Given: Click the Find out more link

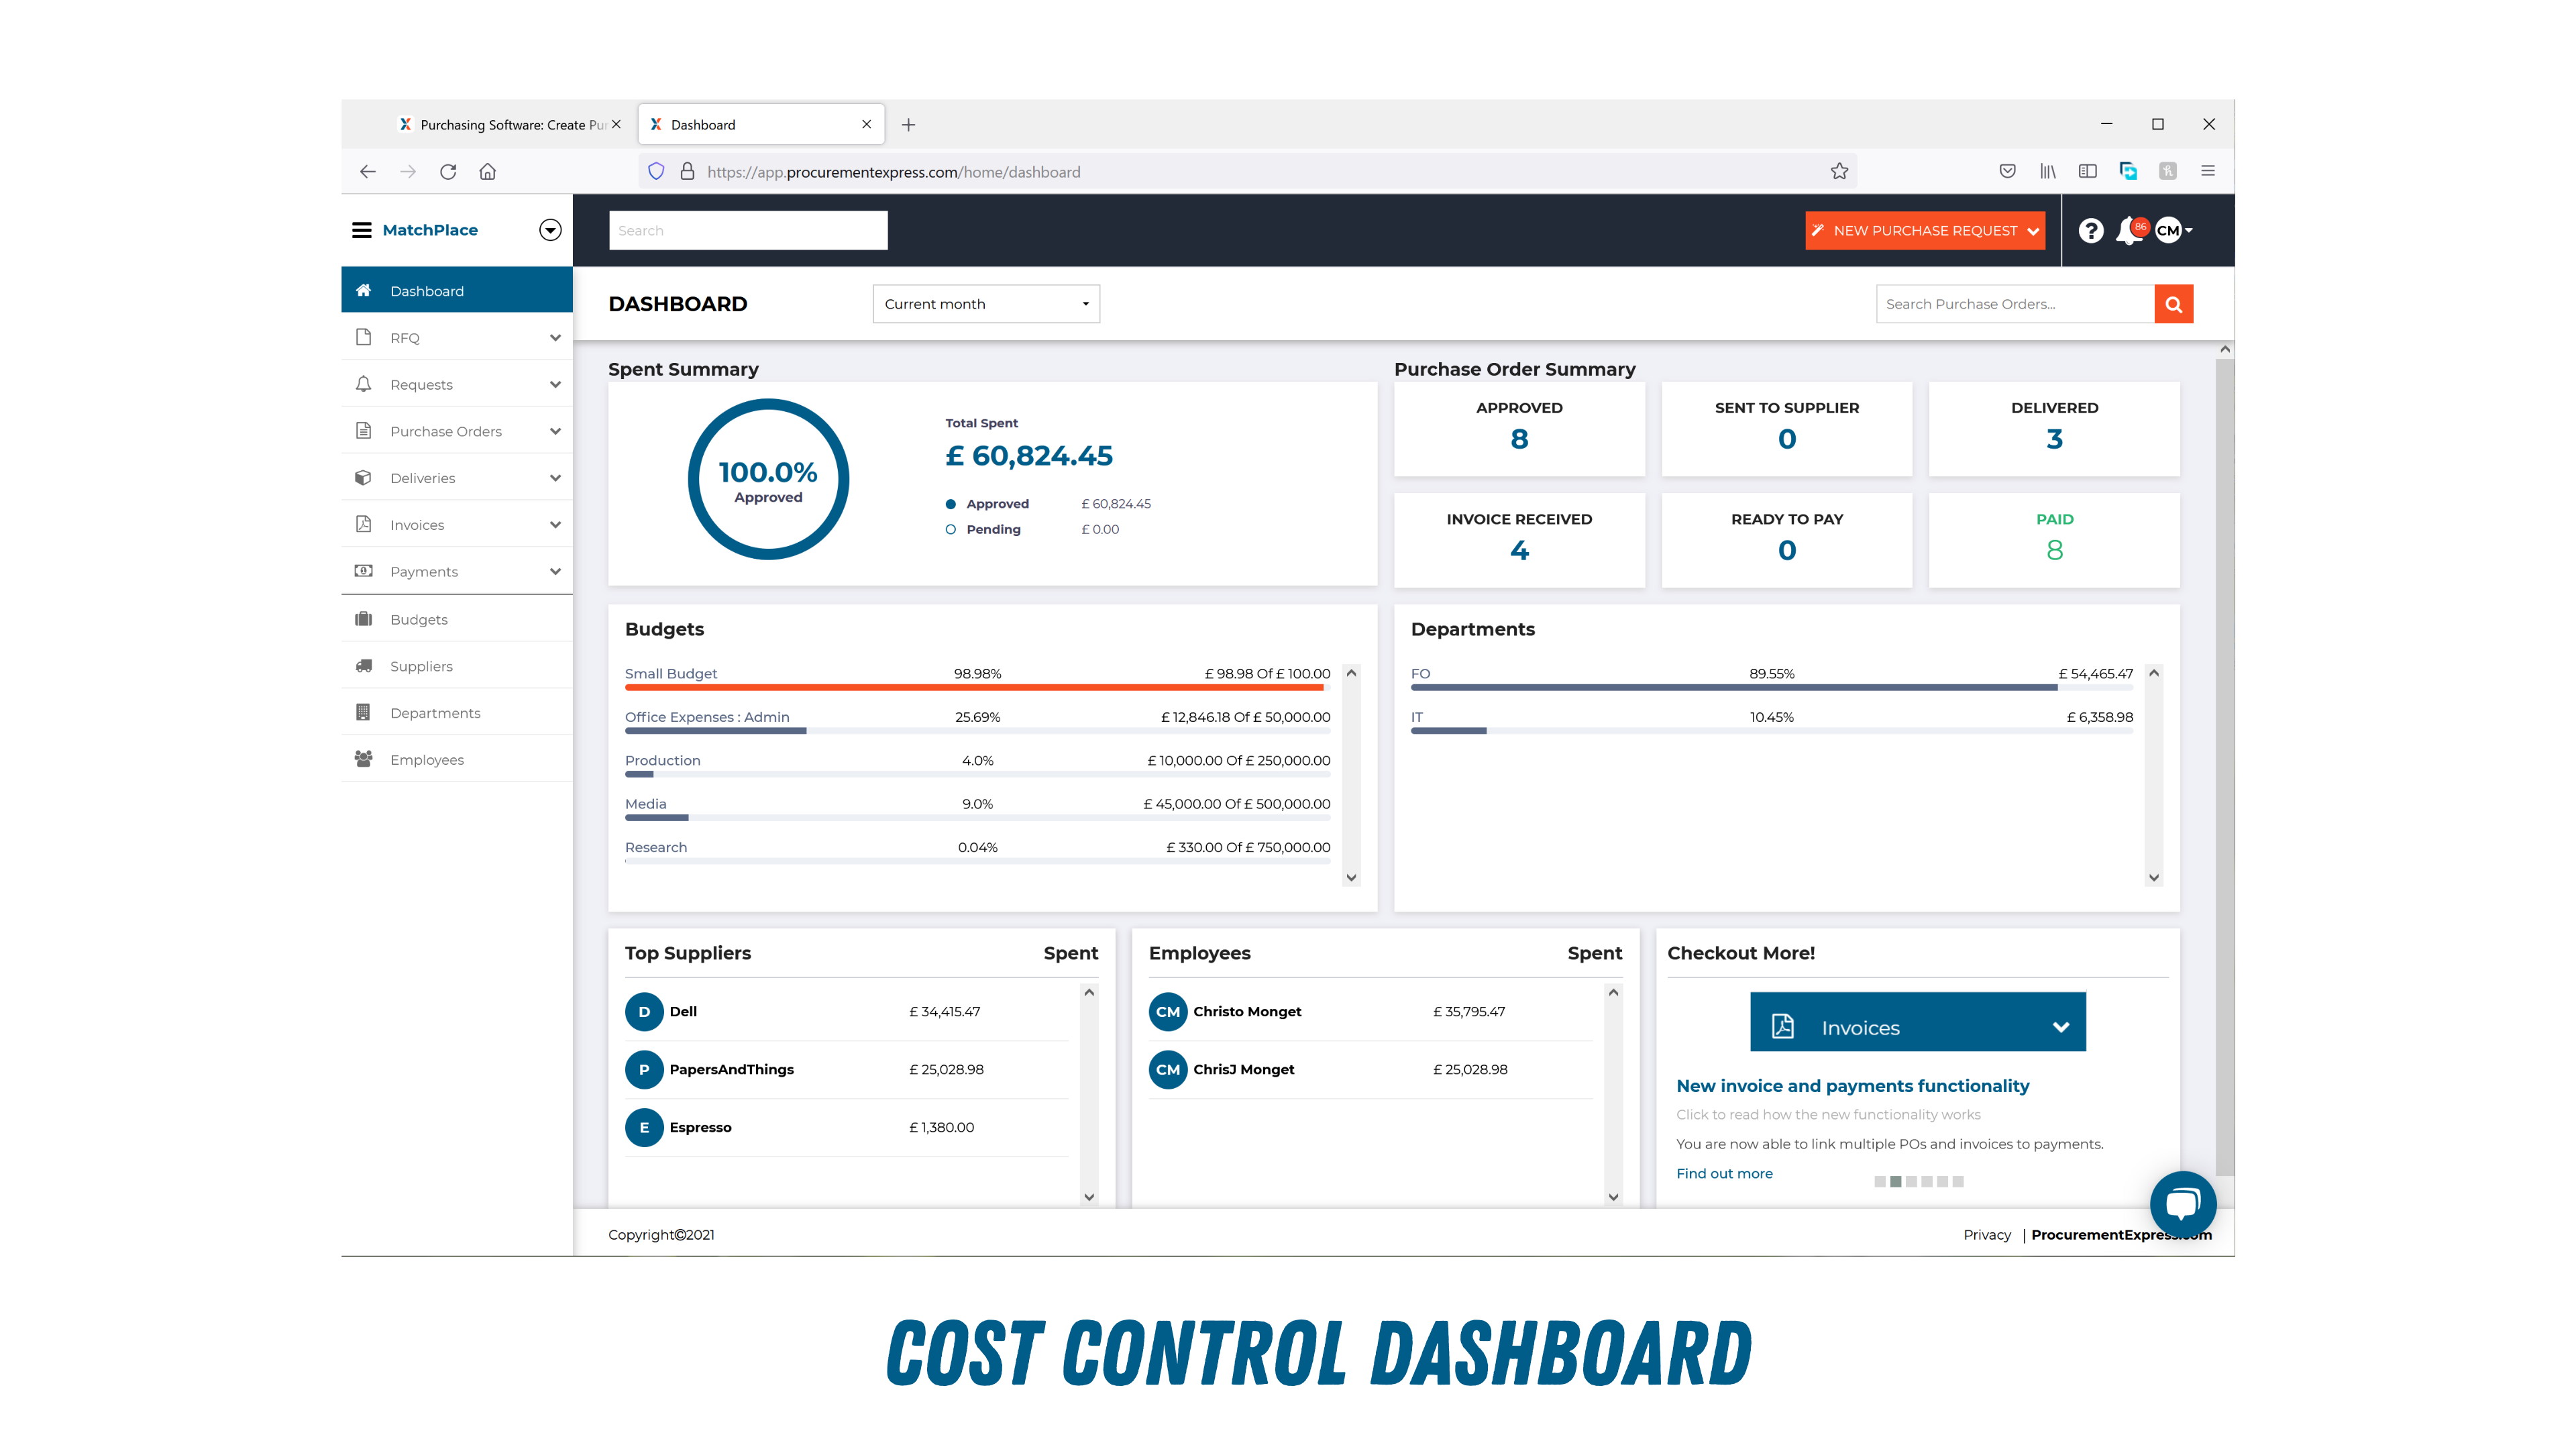Looking at the screenshot, I should [1724, 1173].
